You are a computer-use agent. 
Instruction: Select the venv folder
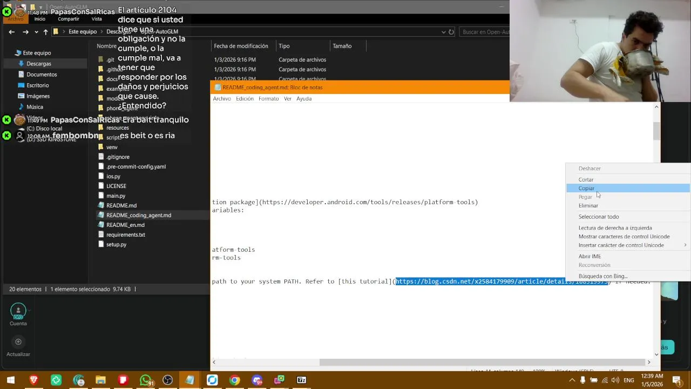coord(112,147)
